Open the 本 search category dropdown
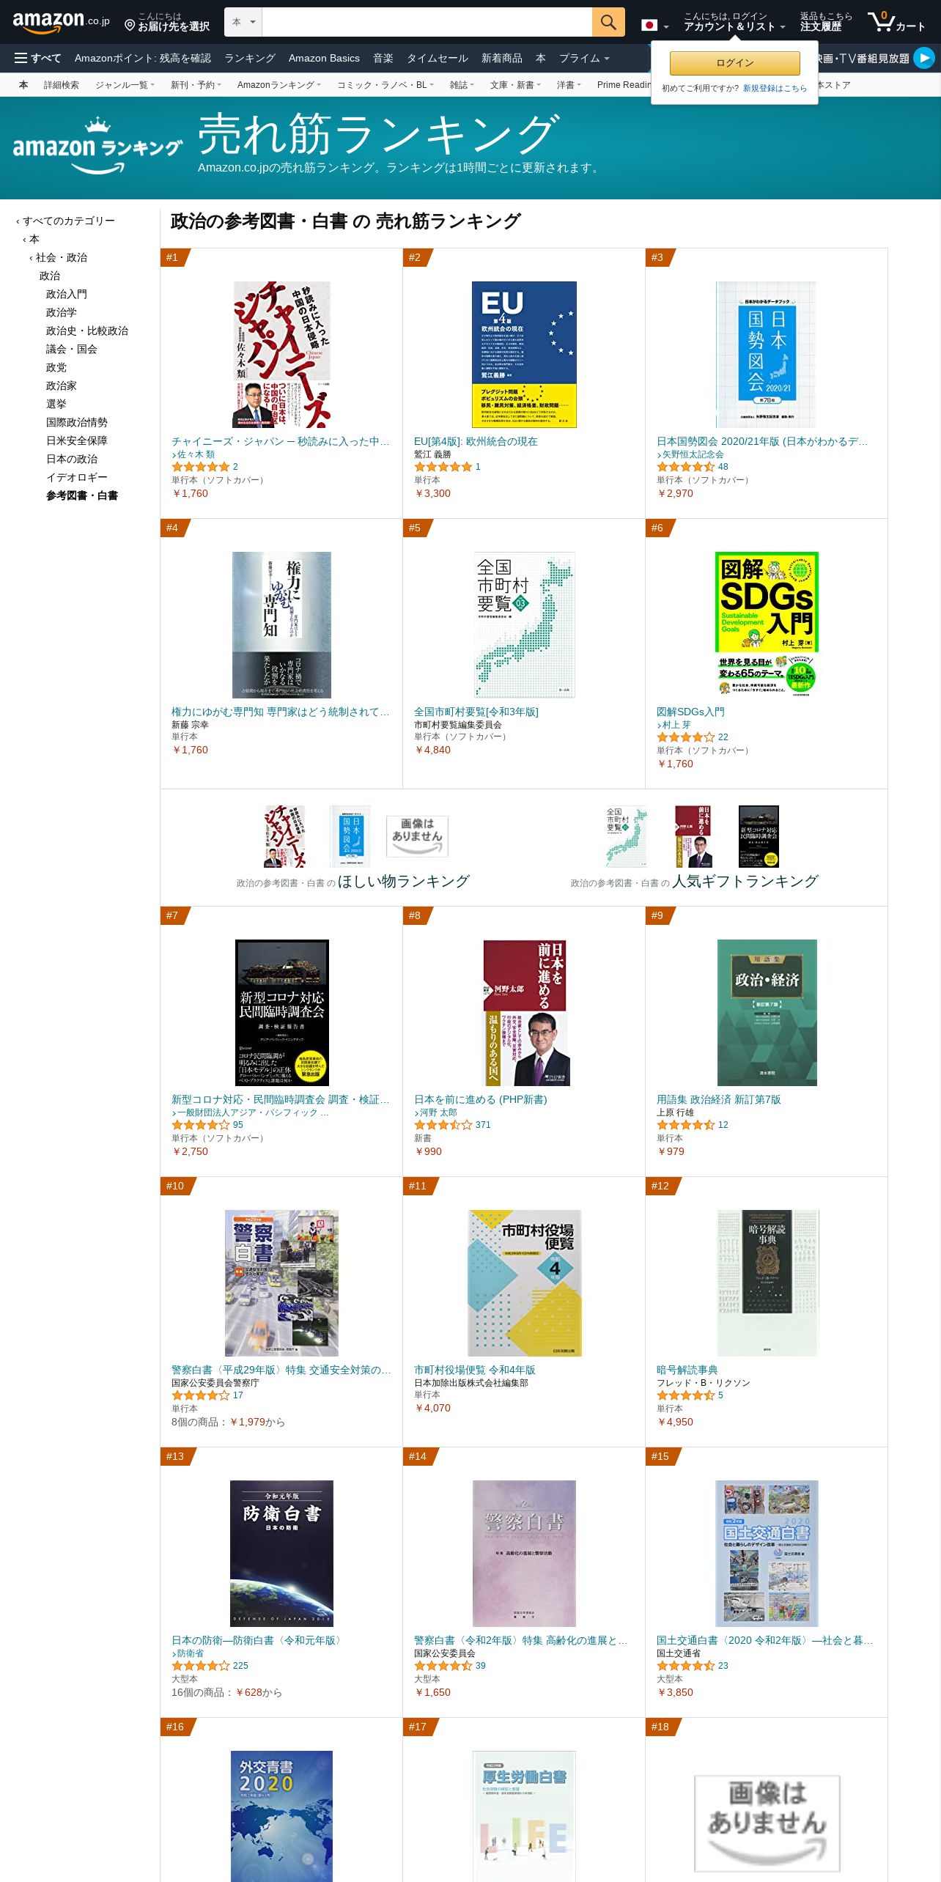 point(243,22)
